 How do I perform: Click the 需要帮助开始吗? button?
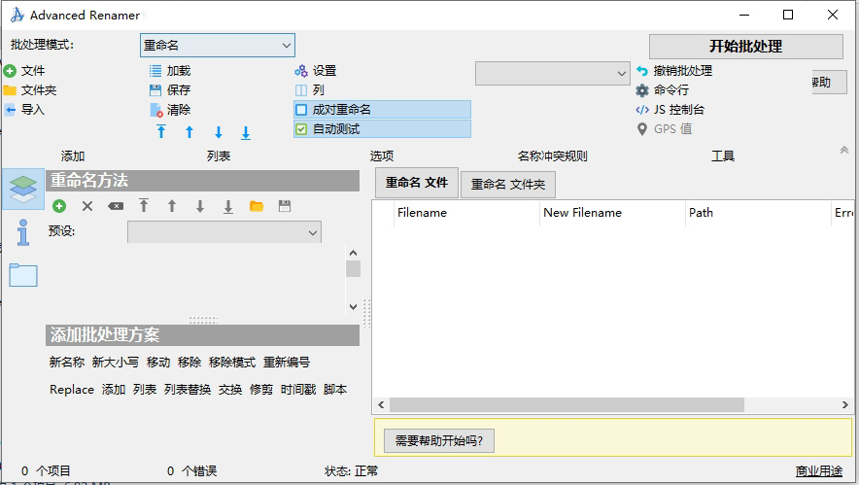pos(439,441)
